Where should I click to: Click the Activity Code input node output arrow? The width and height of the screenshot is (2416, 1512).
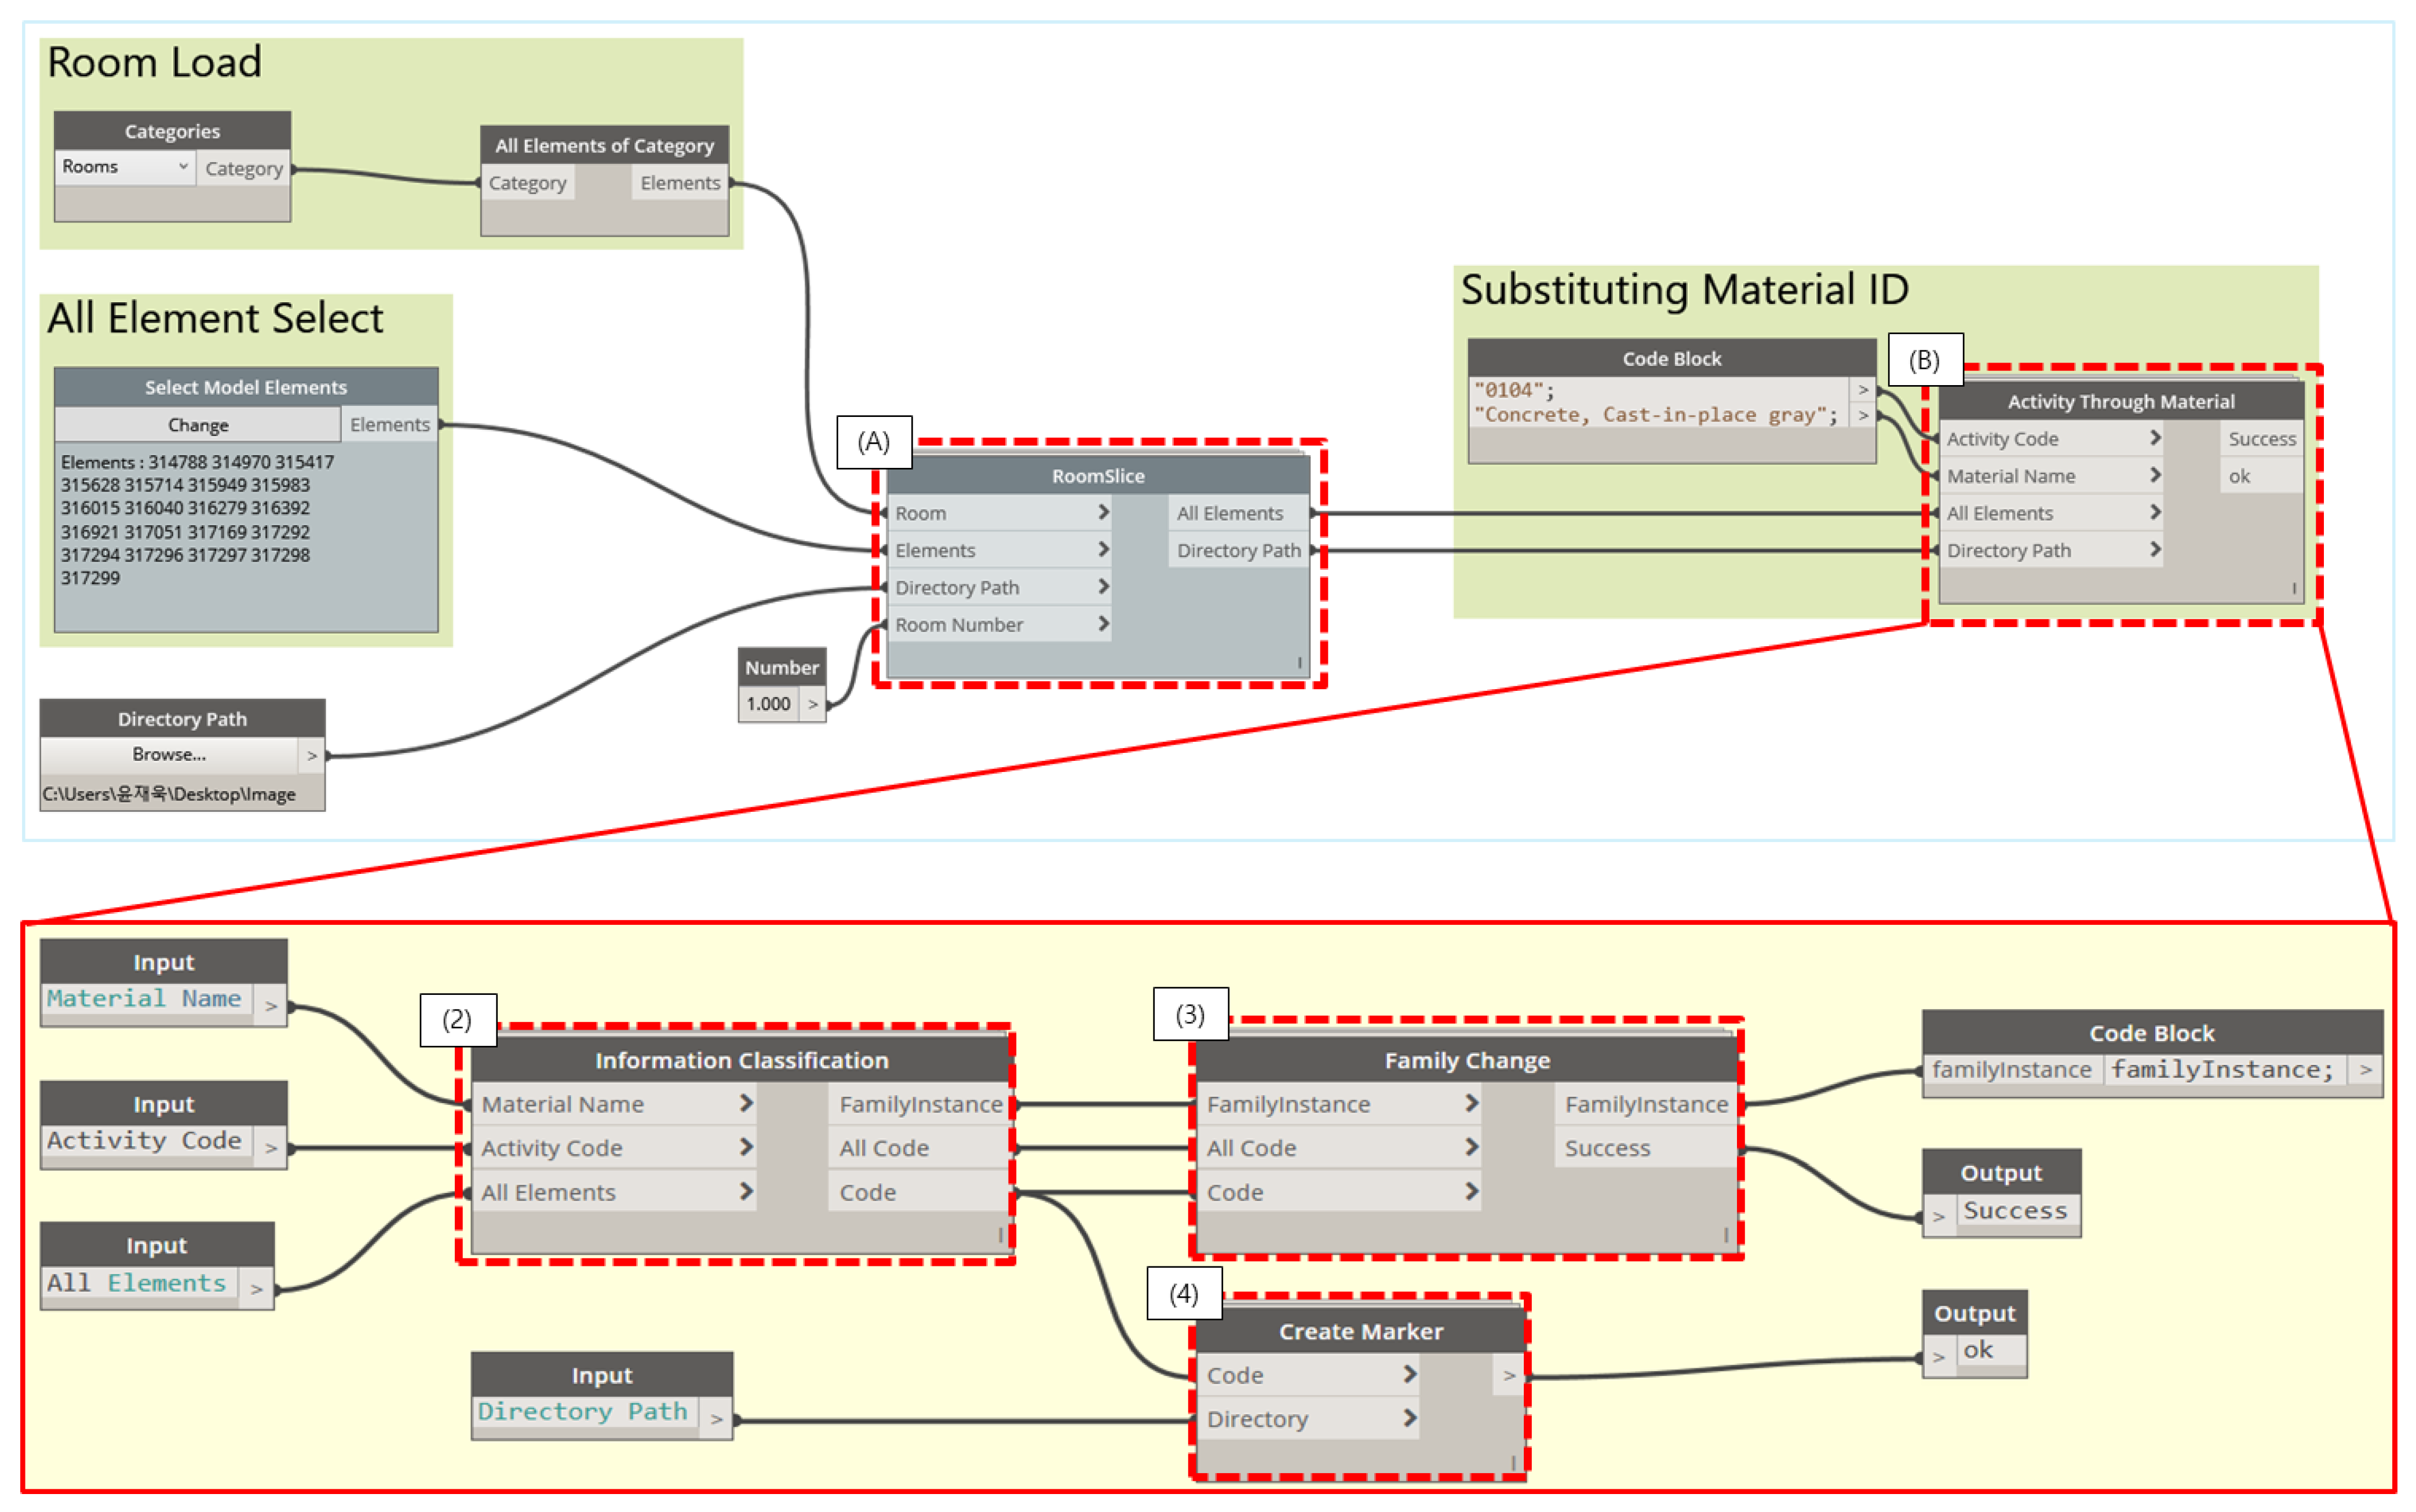click(x=270, y=1148)
